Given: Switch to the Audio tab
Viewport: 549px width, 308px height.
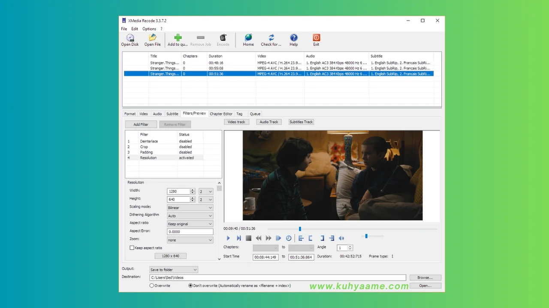Looking at the screenshot, I should click(157, 114).
